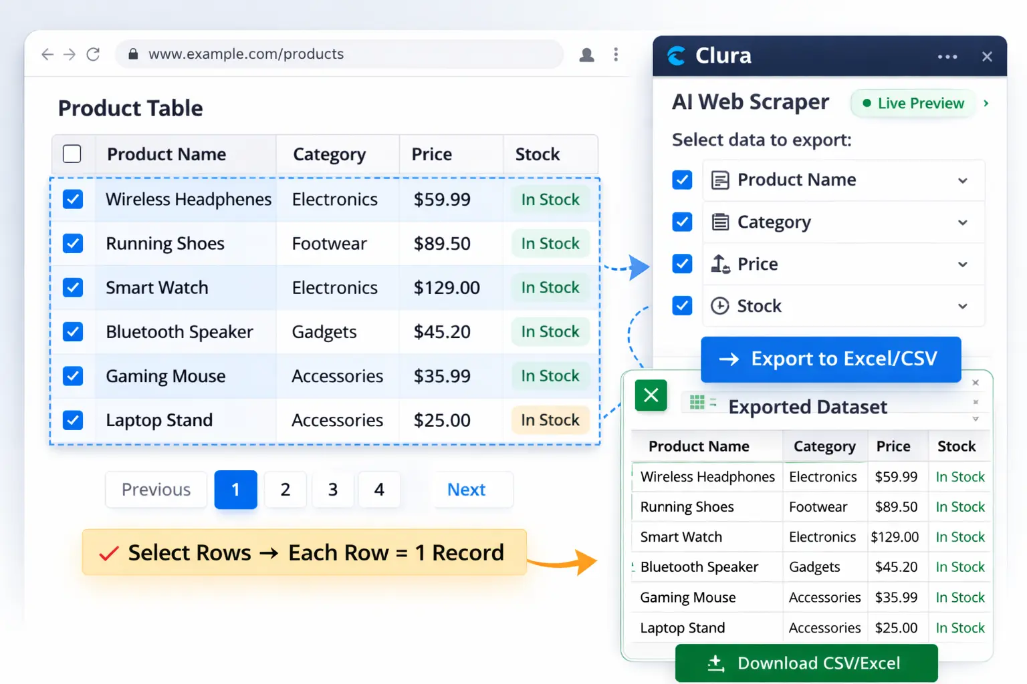Disable the Price export checkbox

[681, 264]
